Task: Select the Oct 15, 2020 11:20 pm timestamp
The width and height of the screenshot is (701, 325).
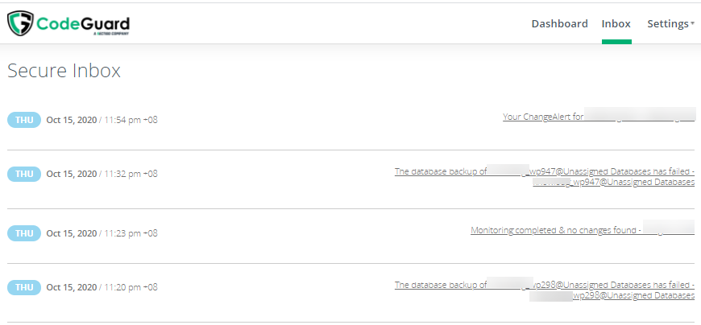Action: 102,287
